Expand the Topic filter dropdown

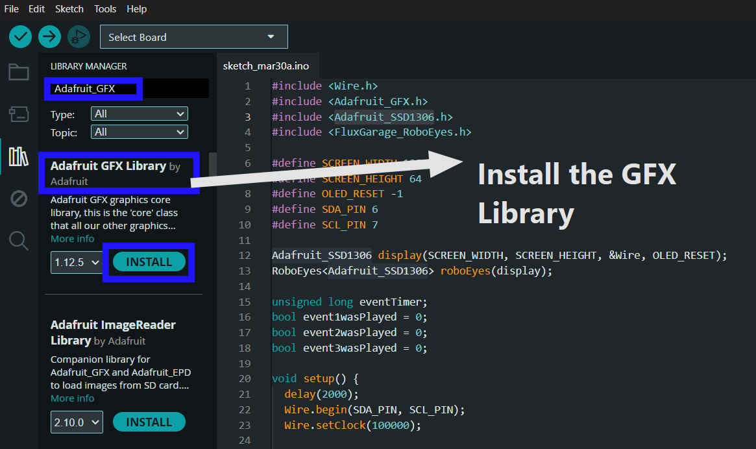(x=140, y=132)
